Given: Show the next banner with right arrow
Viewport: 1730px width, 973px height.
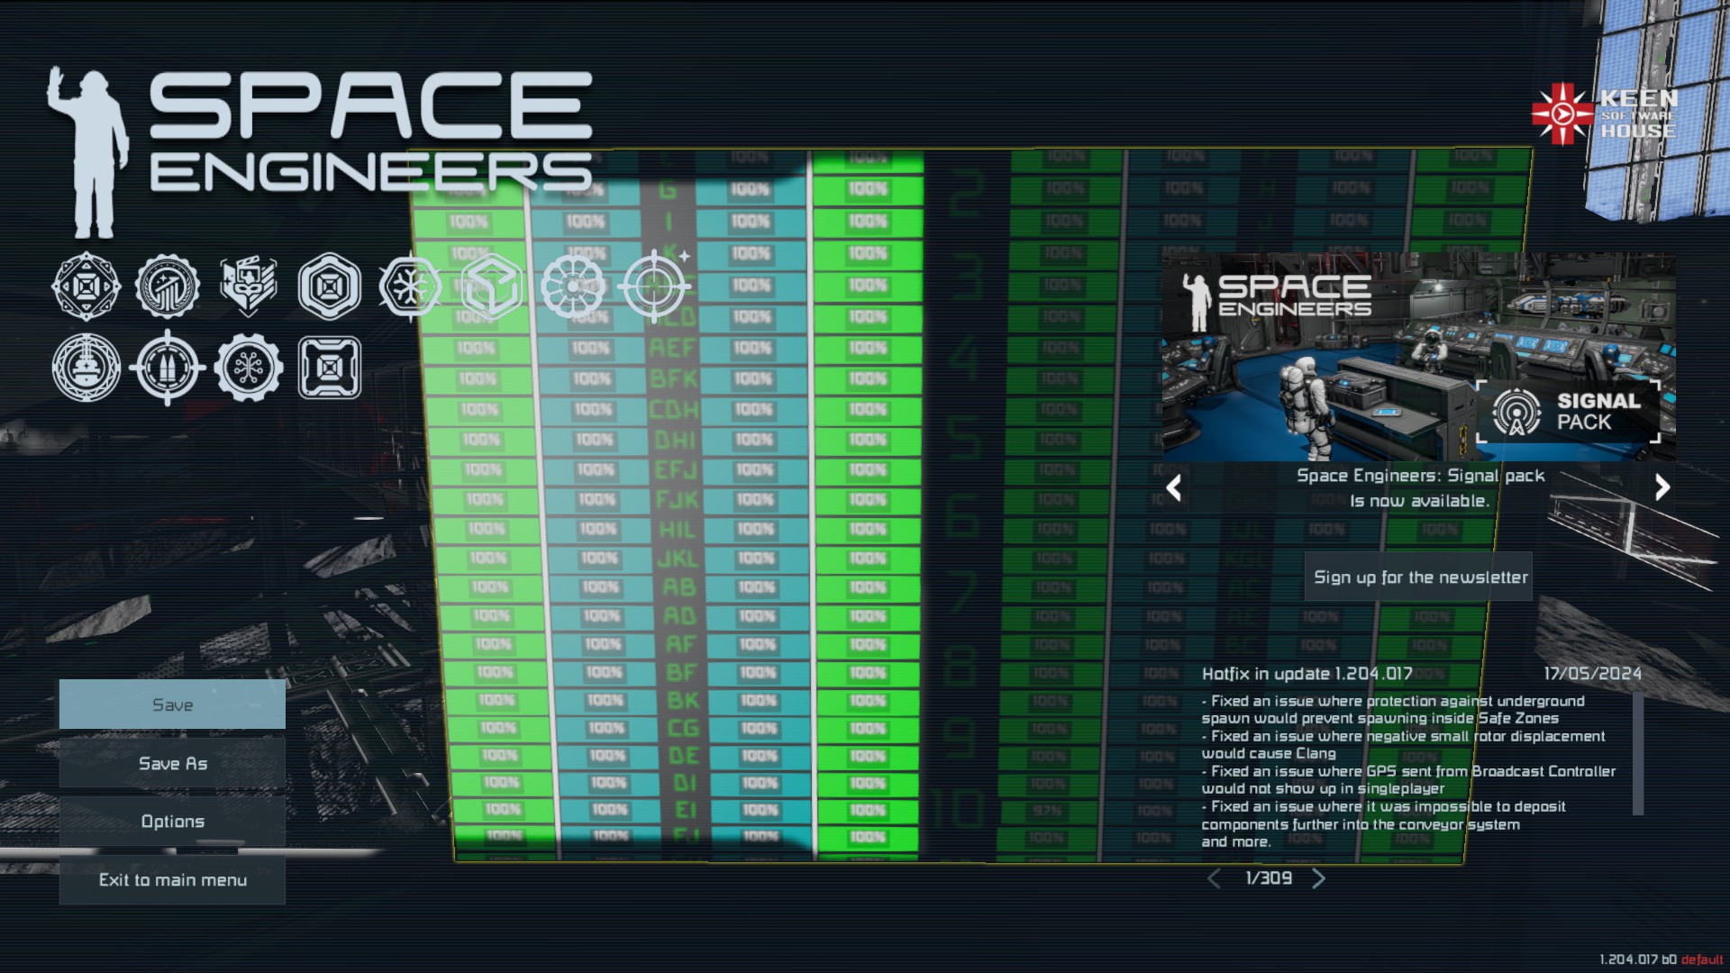Looking at the screenshot, I should (x=1662, y=487).
